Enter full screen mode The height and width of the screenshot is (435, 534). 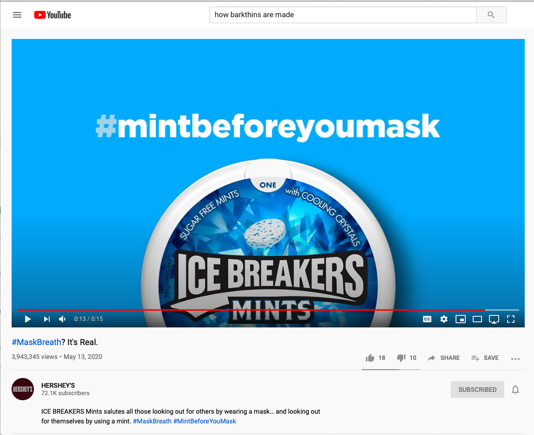coord(510,319)
